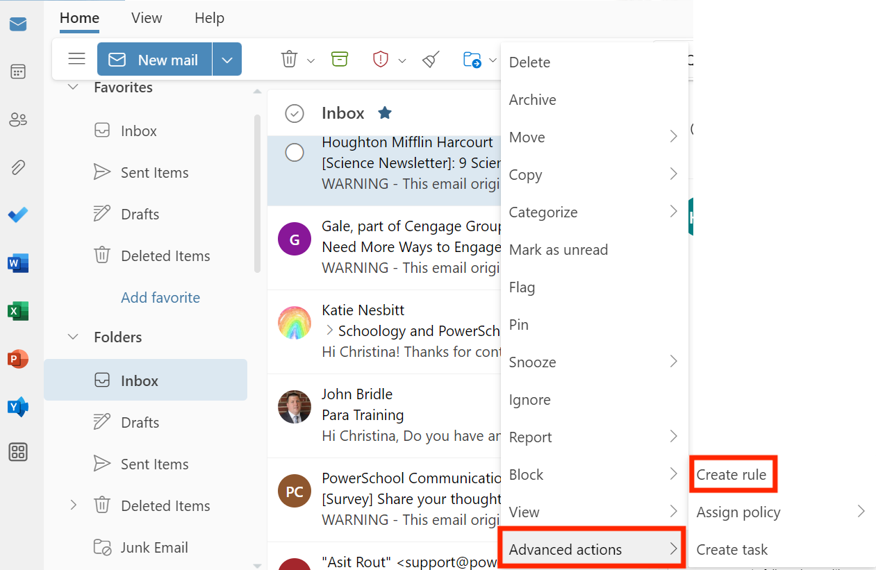Open the Mail app in left rail
876x570 pixels.
pyautogui.click(x=18, y=25)
